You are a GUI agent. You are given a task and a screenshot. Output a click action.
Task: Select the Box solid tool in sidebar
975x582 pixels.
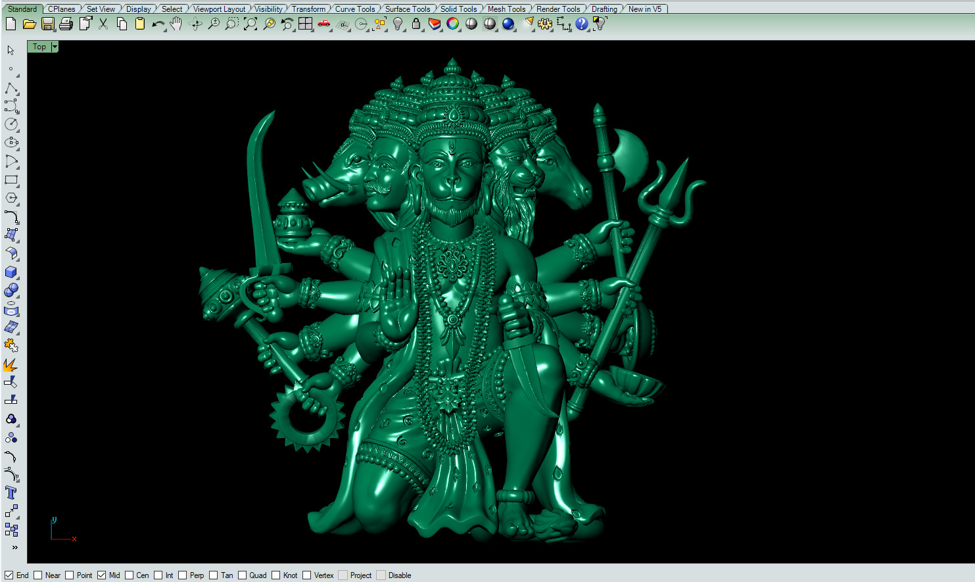click(x=11, y=272)
